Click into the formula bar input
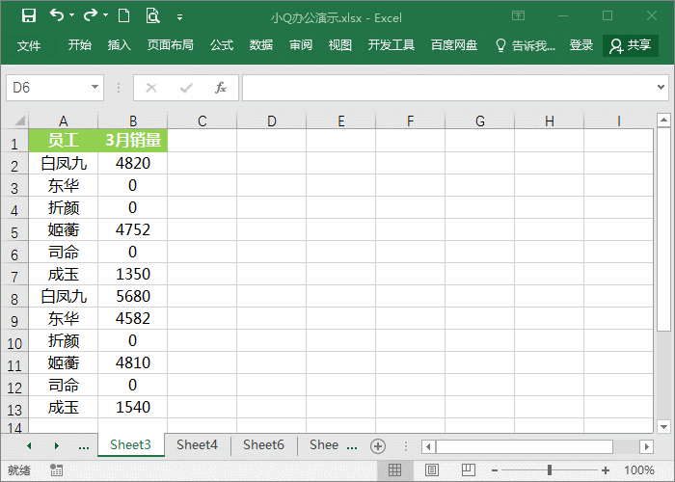The width and height of the screenshot is (675, 482). tap(448, 88)
